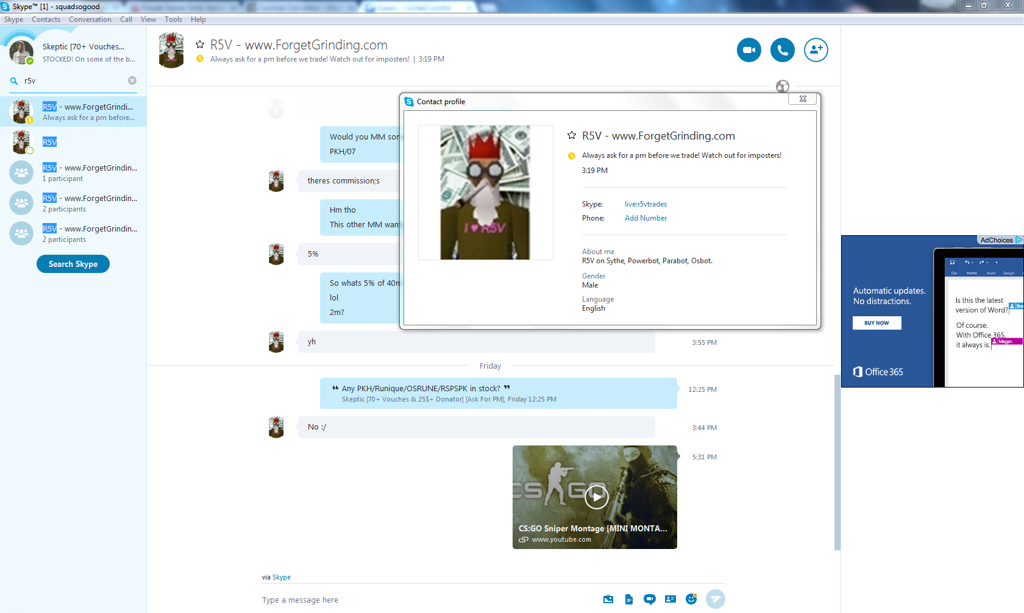The image size is (1024, 613).
Task: Click the "No :/" message
Action: (476, 427)
